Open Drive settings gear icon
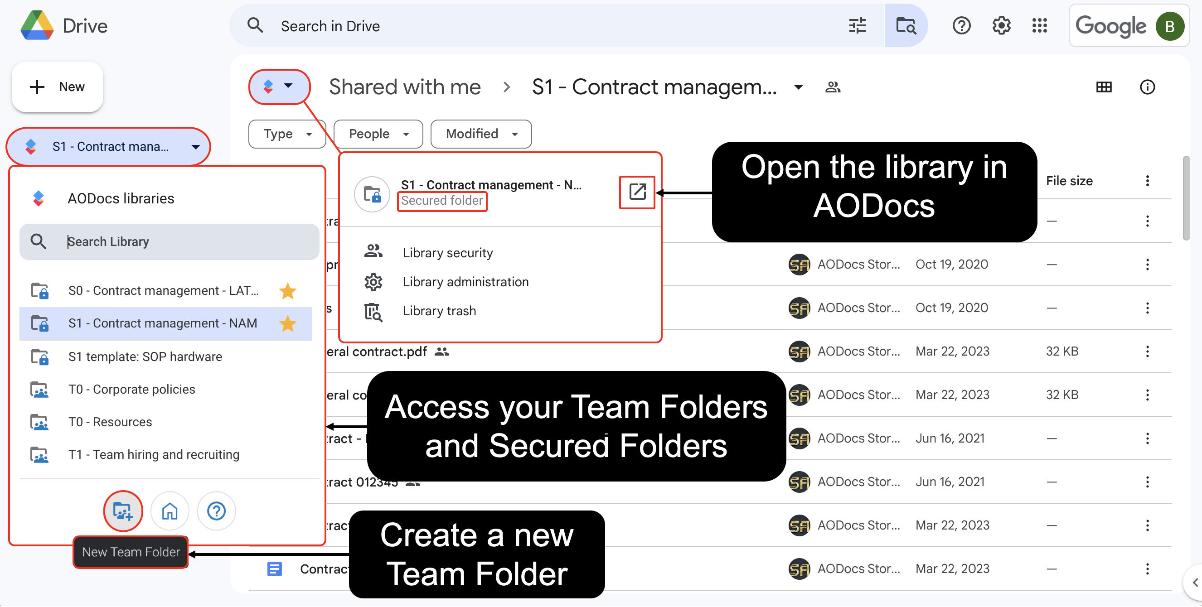The image size is (1202, 607). [x=1001, y=26]
